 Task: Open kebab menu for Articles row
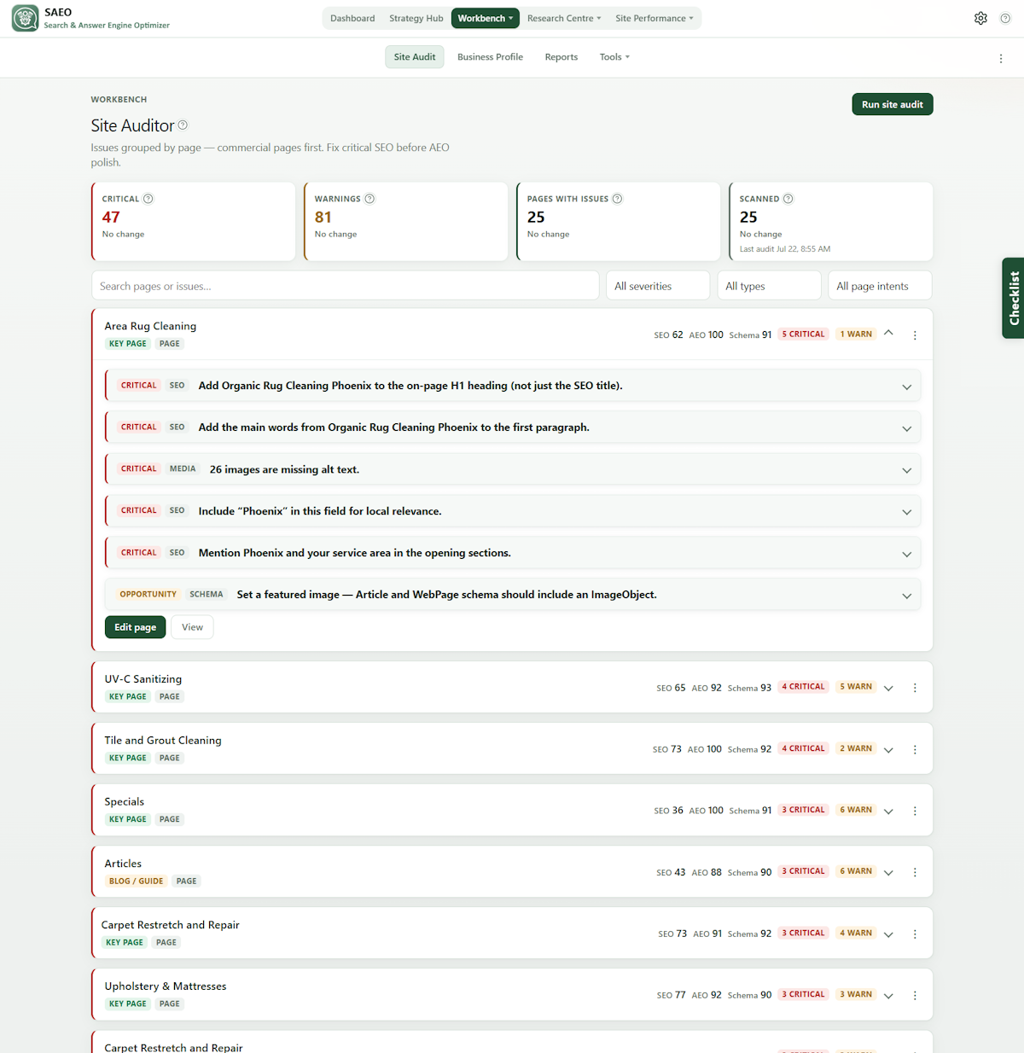click(x=915, y=873)
